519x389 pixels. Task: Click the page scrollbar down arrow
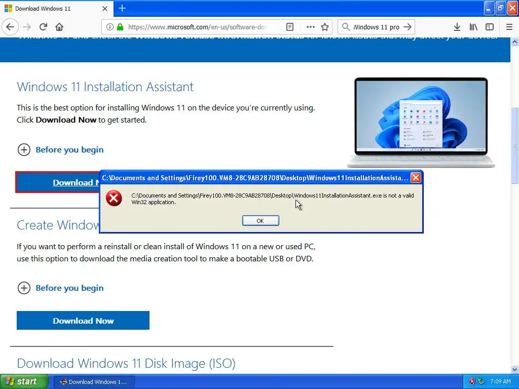(514, 369)
